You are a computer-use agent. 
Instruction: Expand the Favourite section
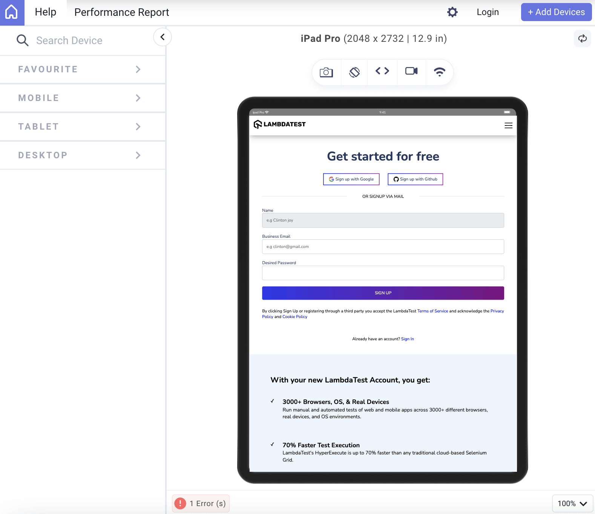83,69
